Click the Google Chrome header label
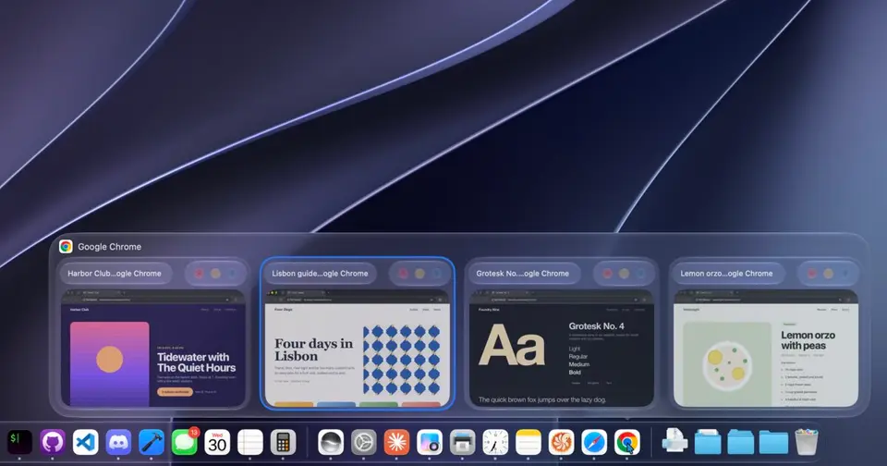The width and height of the screenshot is (887, 466). click(x=110, y=247)
